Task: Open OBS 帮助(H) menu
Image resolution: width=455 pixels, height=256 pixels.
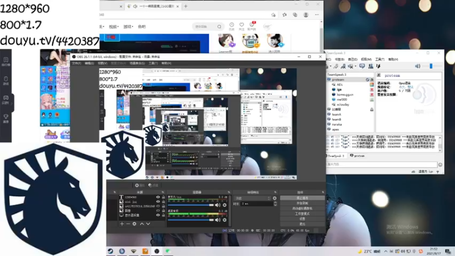Action: [166, 63]
